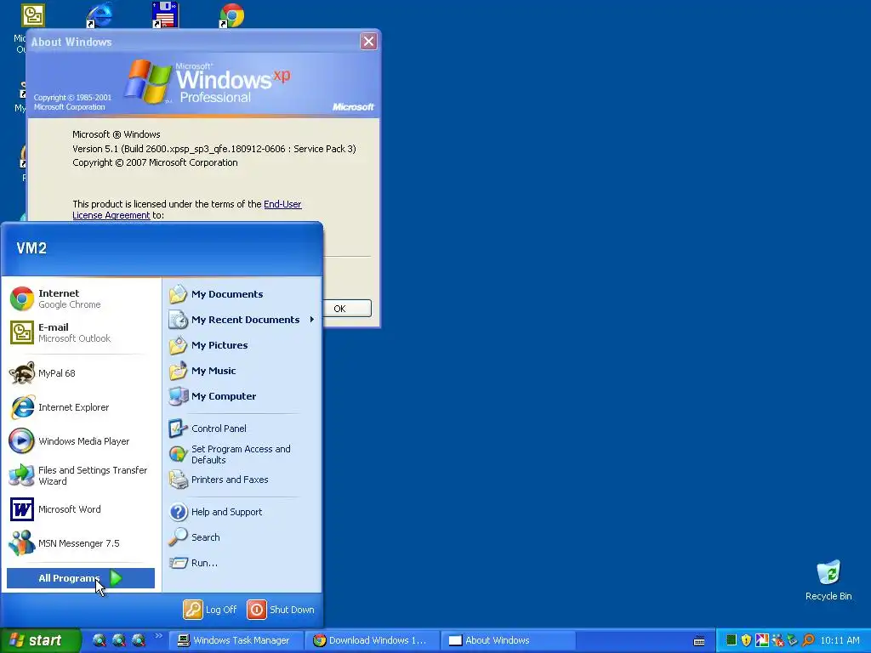
Task: Click Safely Remove Hardware tray icon
Action: point(793,640)
